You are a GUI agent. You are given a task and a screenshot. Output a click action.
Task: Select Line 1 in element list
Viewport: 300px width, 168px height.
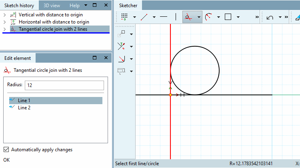56,101
